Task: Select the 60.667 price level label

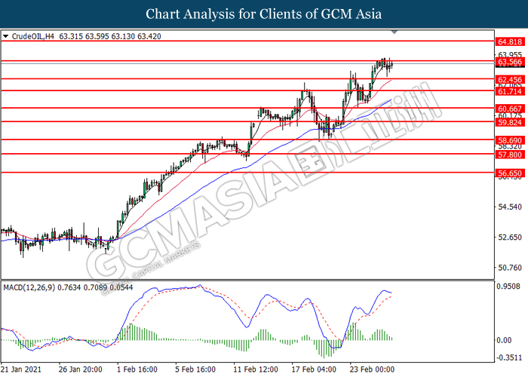Action: [x=510, y=109]
